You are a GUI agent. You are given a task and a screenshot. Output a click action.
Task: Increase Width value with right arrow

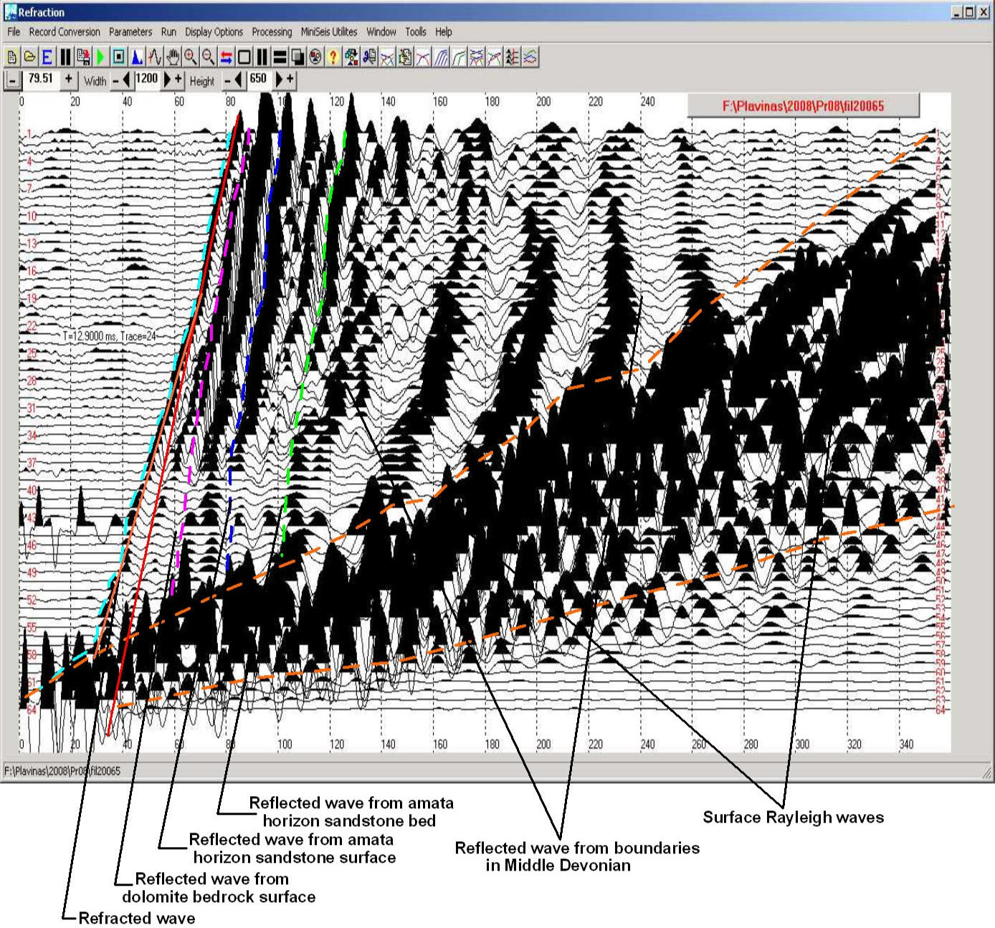[x=167, y=80]
